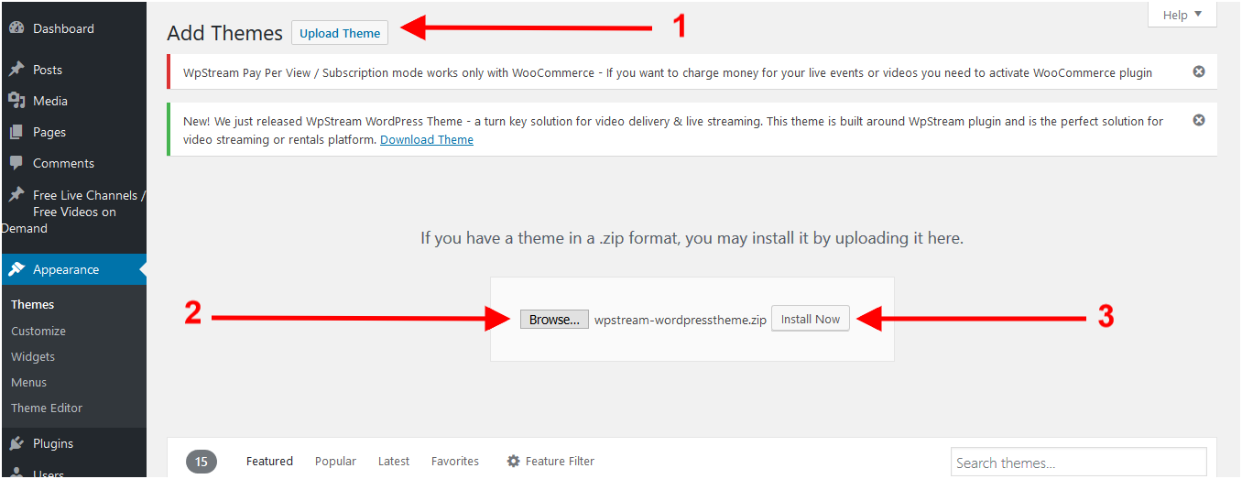Click the Comments bubble icon
The width and height of the screenshot is (1242, 479).
[16, 163]
